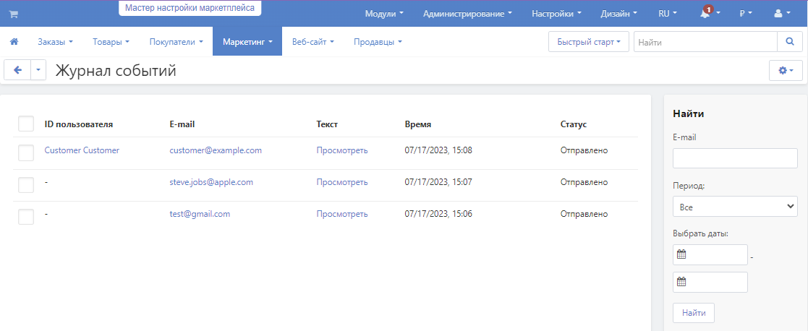This screenshot has height=331, width=808.
Task: Open the currency ₽ selector
Action: coord(745,14)
